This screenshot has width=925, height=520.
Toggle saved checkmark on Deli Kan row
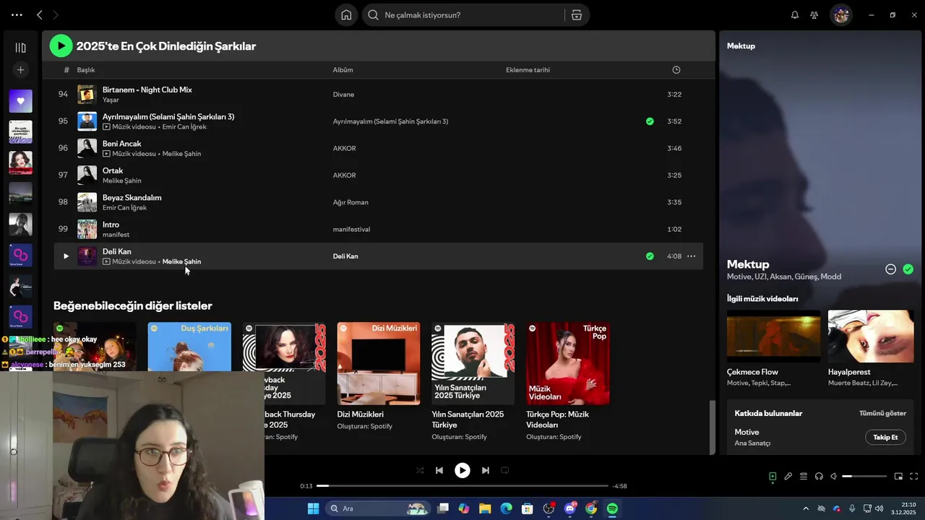(650, 256)
